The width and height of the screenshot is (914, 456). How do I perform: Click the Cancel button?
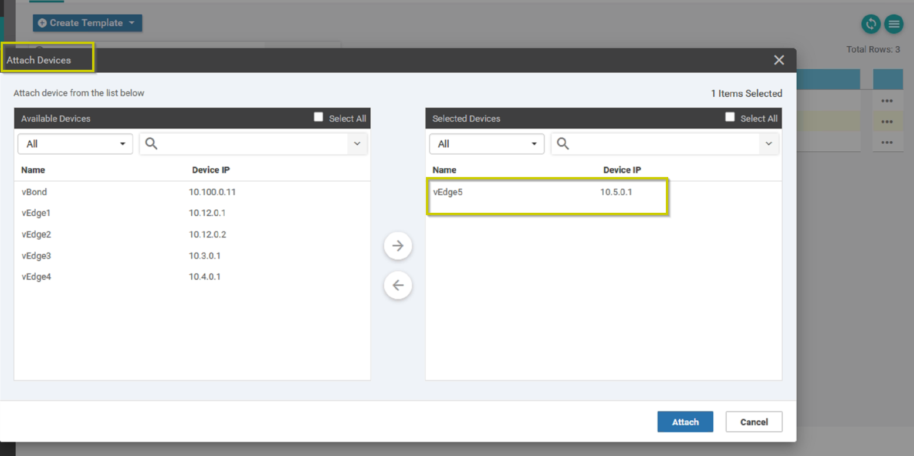pyautogui.click(x=754, y=422)
